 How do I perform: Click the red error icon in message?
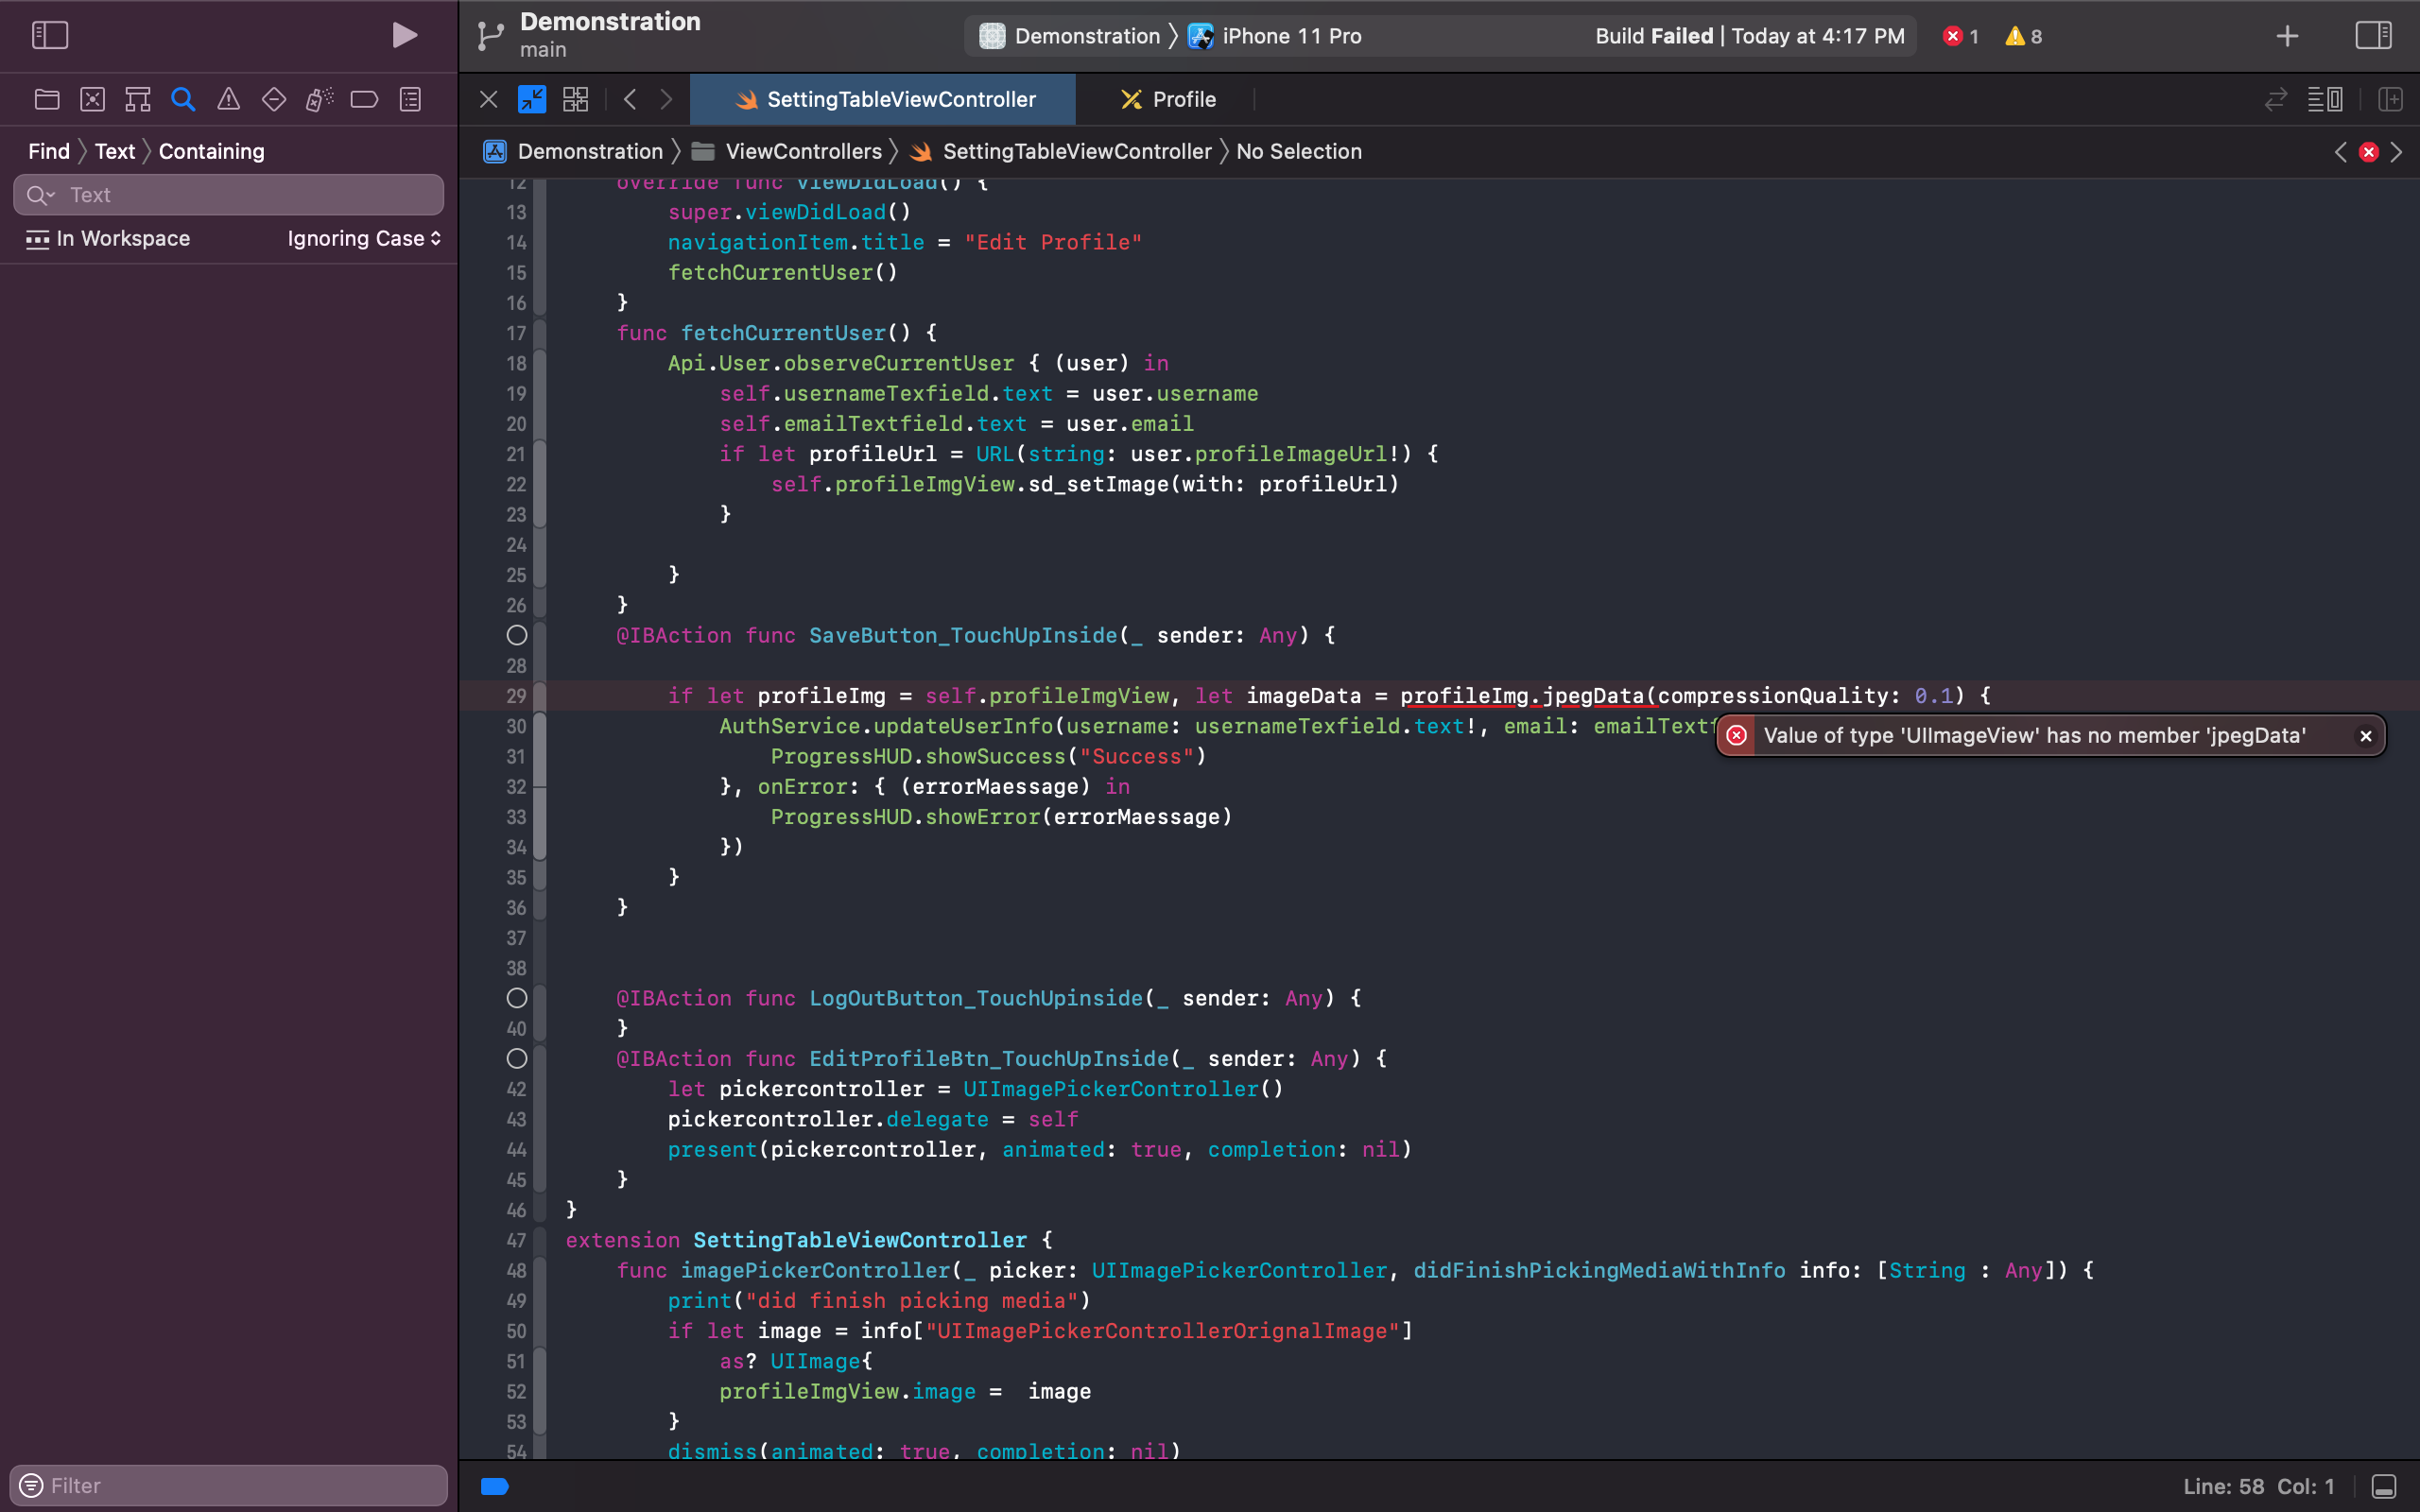[x=1737, y=736]
